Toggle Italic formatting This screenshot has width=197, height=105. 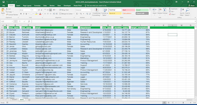point(24,14)
